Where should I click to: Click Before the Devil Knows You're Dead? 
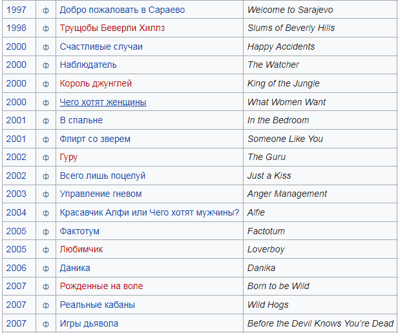(320, 323)
